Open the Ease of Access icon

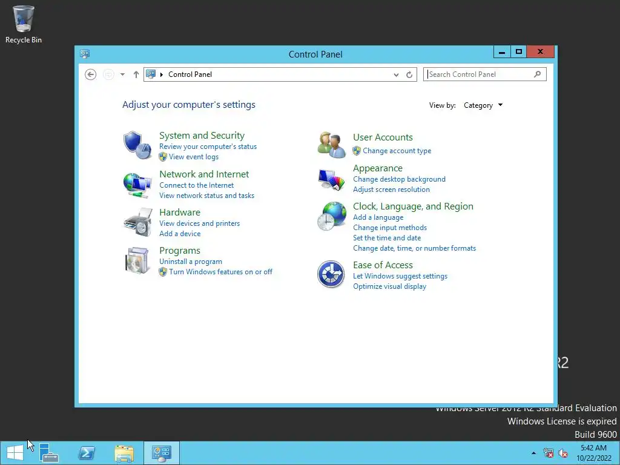click(x=331, y=274)
